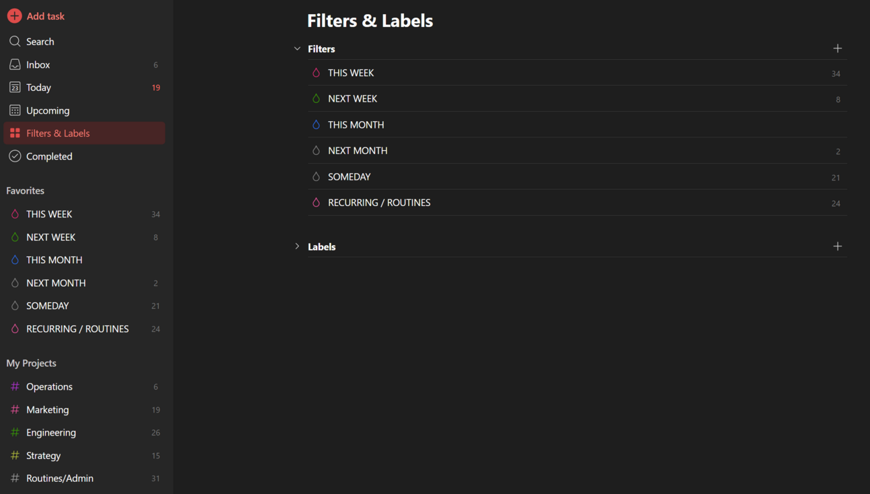870x494 pixels.
Task: Click the Engineering project hashtag icon
Action: pyautogui.click(x=15, y=432)
